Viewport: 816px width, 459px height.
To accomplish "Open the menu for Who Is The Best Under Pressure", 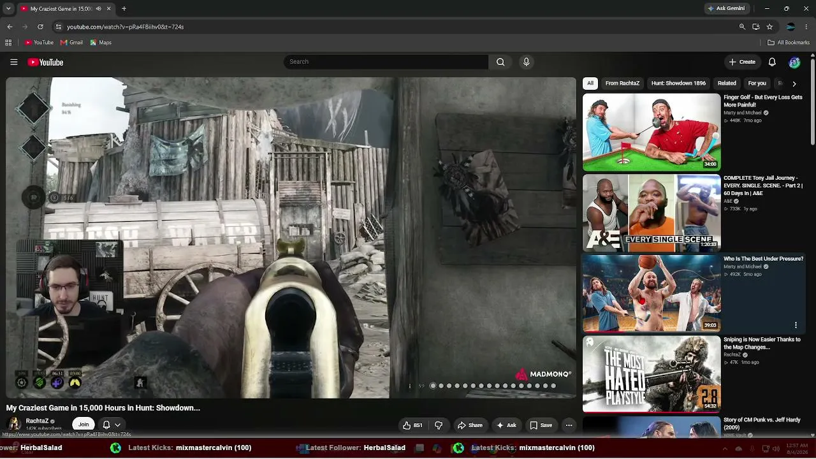I will [796, 325].
